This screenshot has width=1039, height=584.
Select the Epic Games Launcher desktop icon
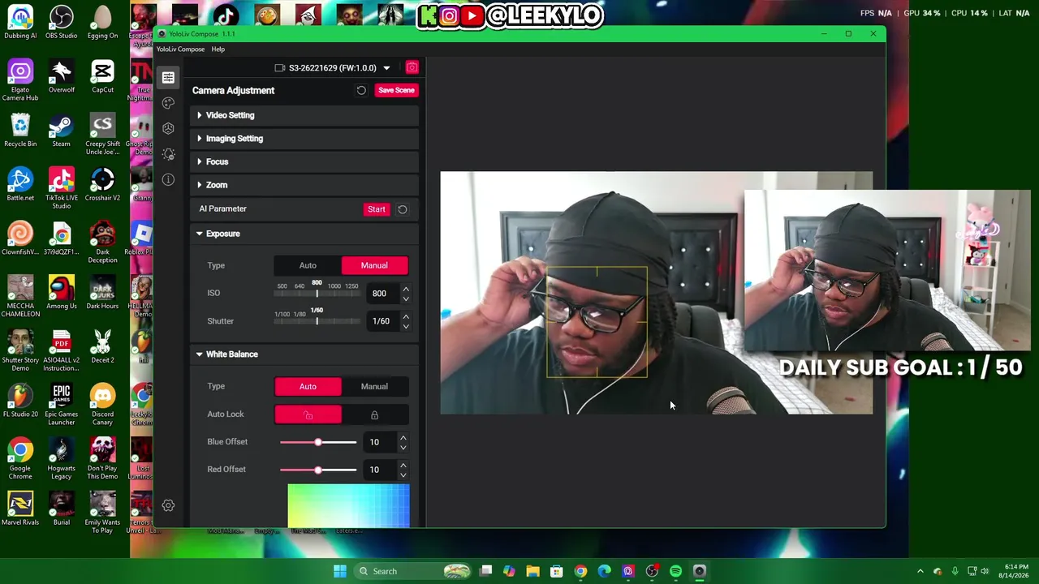tap(62, 406)
